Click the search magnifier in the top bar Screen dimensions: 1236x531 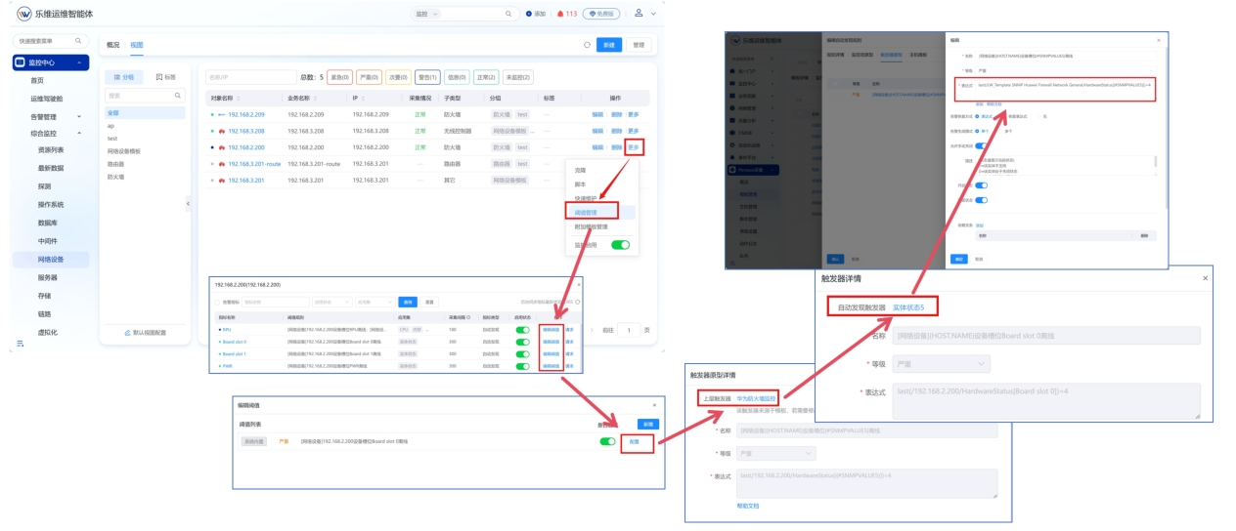tap(508, 14)
